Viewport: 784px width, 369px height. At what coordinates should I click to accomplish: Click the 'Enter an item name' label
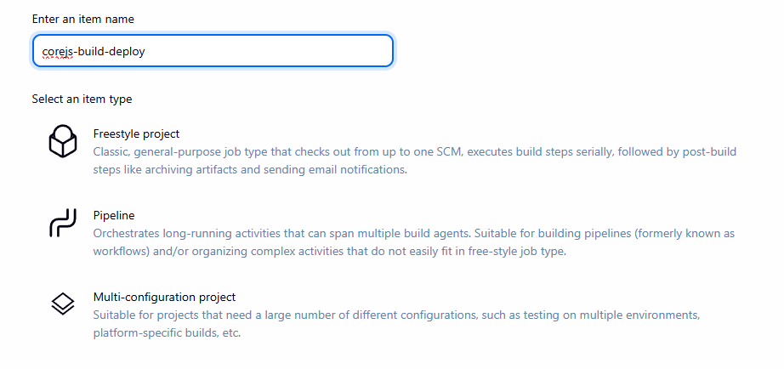[82, 19]
